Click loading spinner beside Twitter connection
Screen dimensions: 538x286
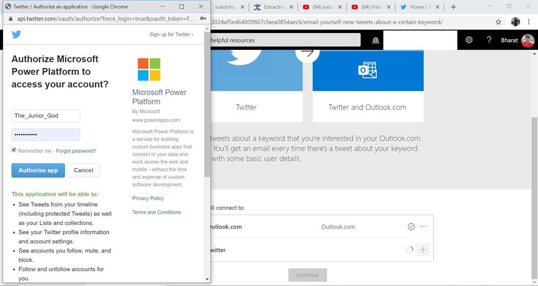pyautogui.click(x=409, y=250)
